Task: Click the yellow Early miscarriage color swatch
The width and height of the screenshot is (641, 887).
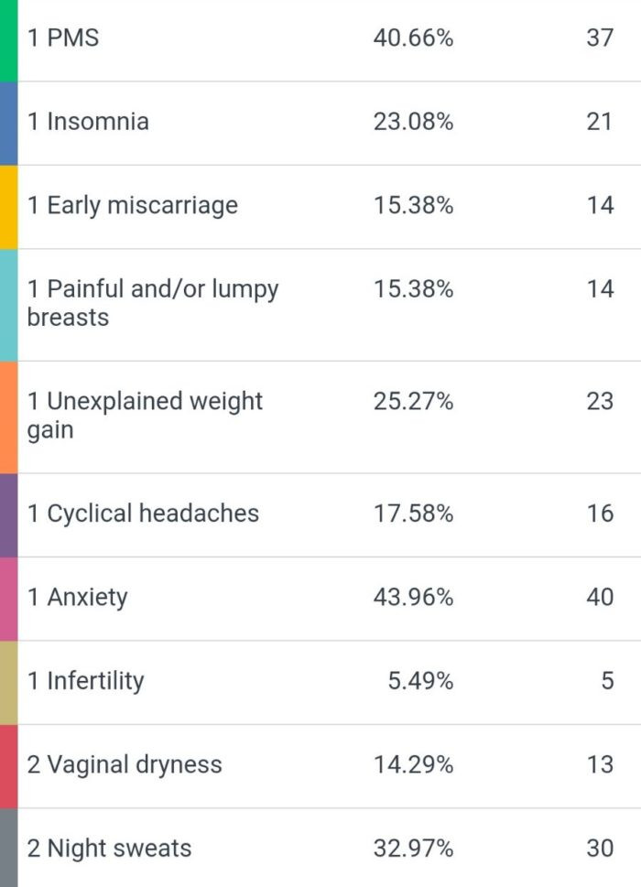Action: tap(8, 207)
